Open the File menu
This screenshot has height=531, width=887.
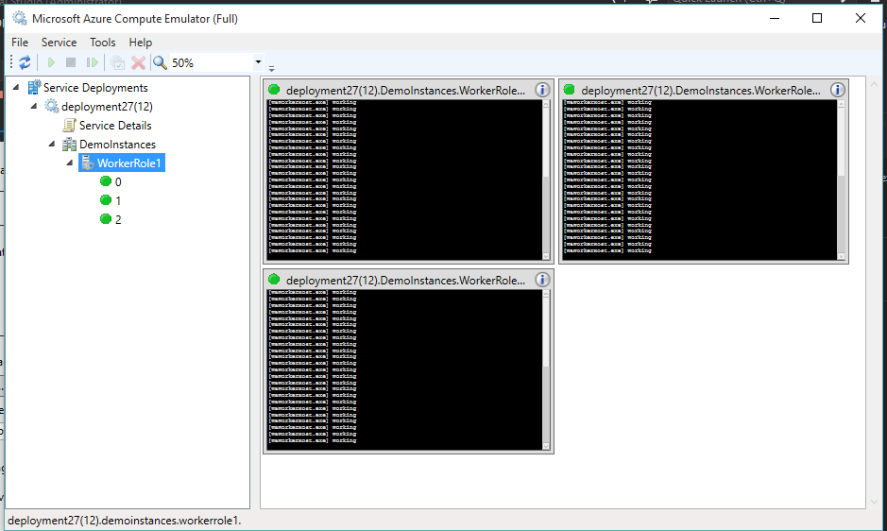(20, 43)
